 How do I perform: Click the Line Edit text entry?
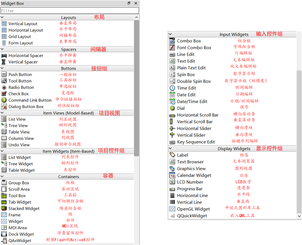[x=186, y=54]
